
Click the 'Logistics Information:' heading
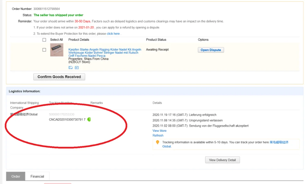pos(24,91)
